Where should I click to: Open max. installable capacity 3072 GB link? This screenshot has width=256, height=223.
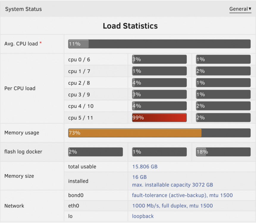click(x=172, y=185)
